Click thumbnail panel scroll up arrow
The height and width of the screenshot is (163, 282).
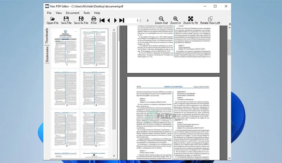pyautogui.click(x=114, y=30)
